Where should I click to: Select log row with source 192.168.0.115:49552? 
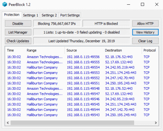tap(82, 78)
